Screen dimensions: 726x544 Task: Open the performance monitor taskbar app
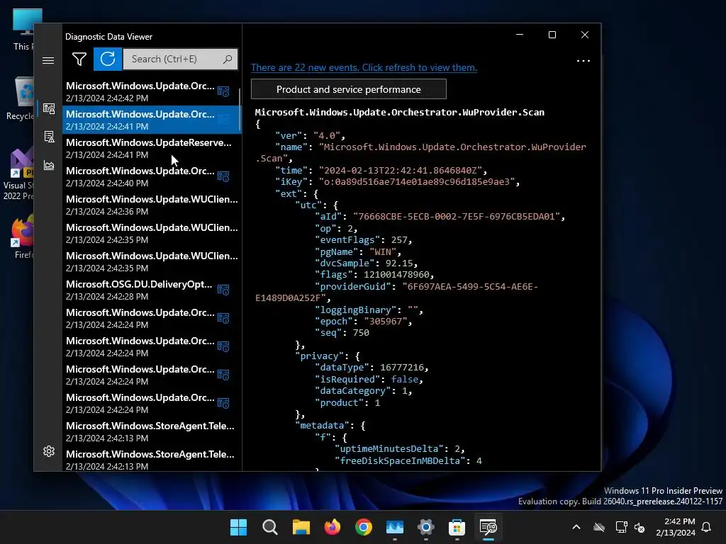[x=395, y=527]
